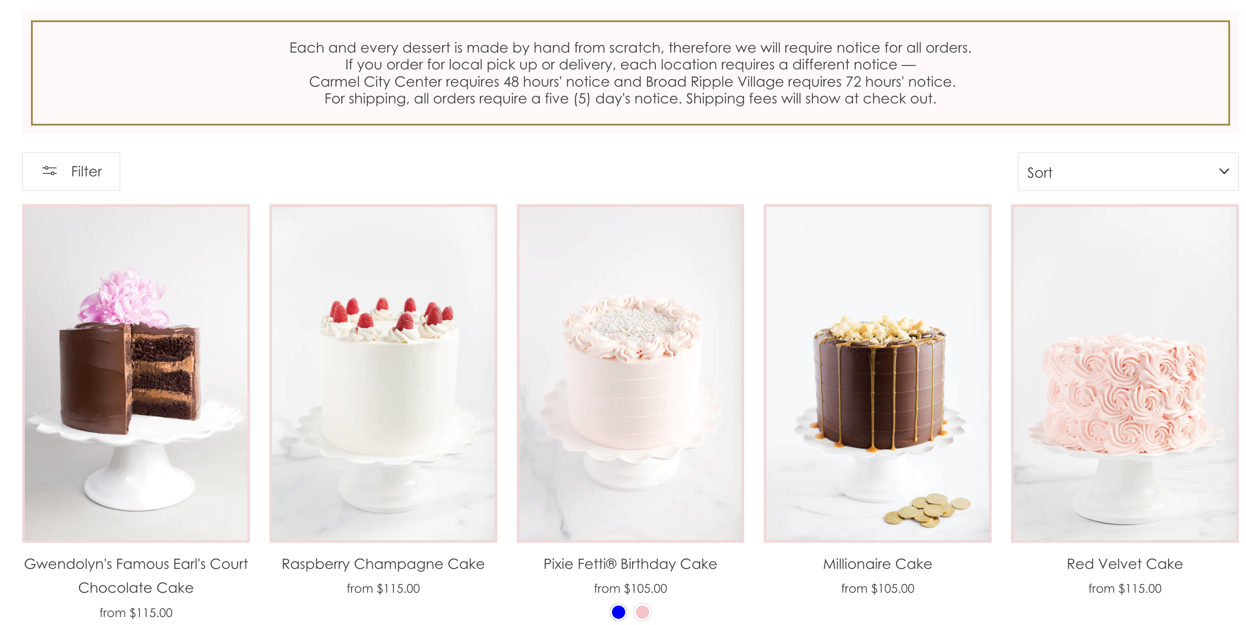
Task: Open Gwendolyn's Earl's Court Chocolate Cake image
Action: tap(136, 373)
